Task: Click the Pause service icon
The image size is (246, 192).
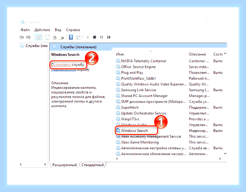Action: click(x=102, y=37)
